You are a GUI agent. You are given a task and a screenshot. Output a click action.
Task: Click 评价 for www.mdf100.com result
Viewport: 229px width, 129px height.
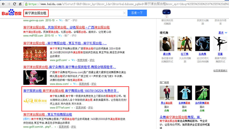74,36
